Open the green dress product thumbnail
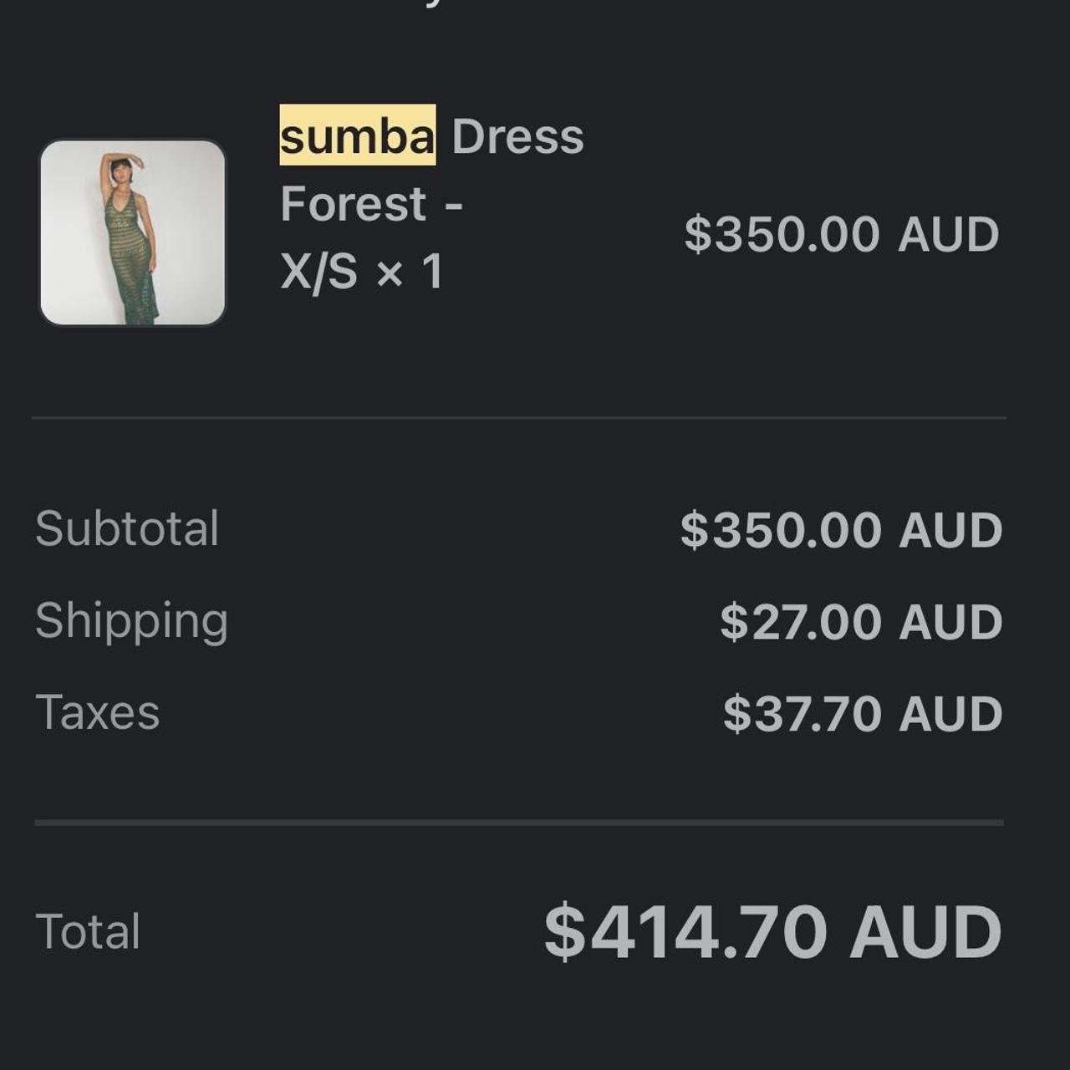 (133, 232)
